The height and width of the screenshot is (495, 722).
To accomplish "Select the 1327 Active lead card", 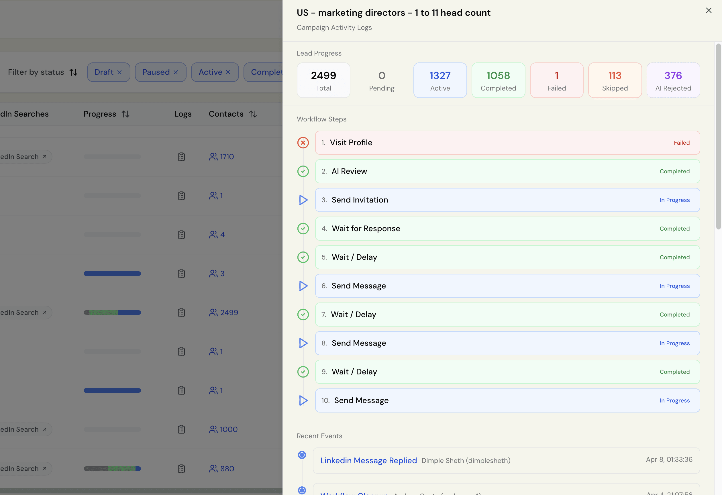I will [x=440, y=80].
